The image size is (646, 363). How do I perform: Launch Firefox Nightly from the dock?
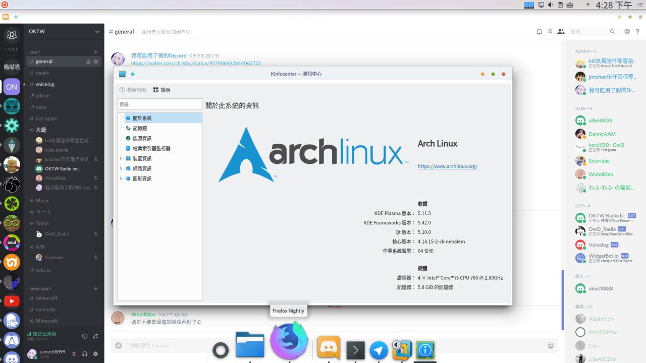click(x=289, y=341)
